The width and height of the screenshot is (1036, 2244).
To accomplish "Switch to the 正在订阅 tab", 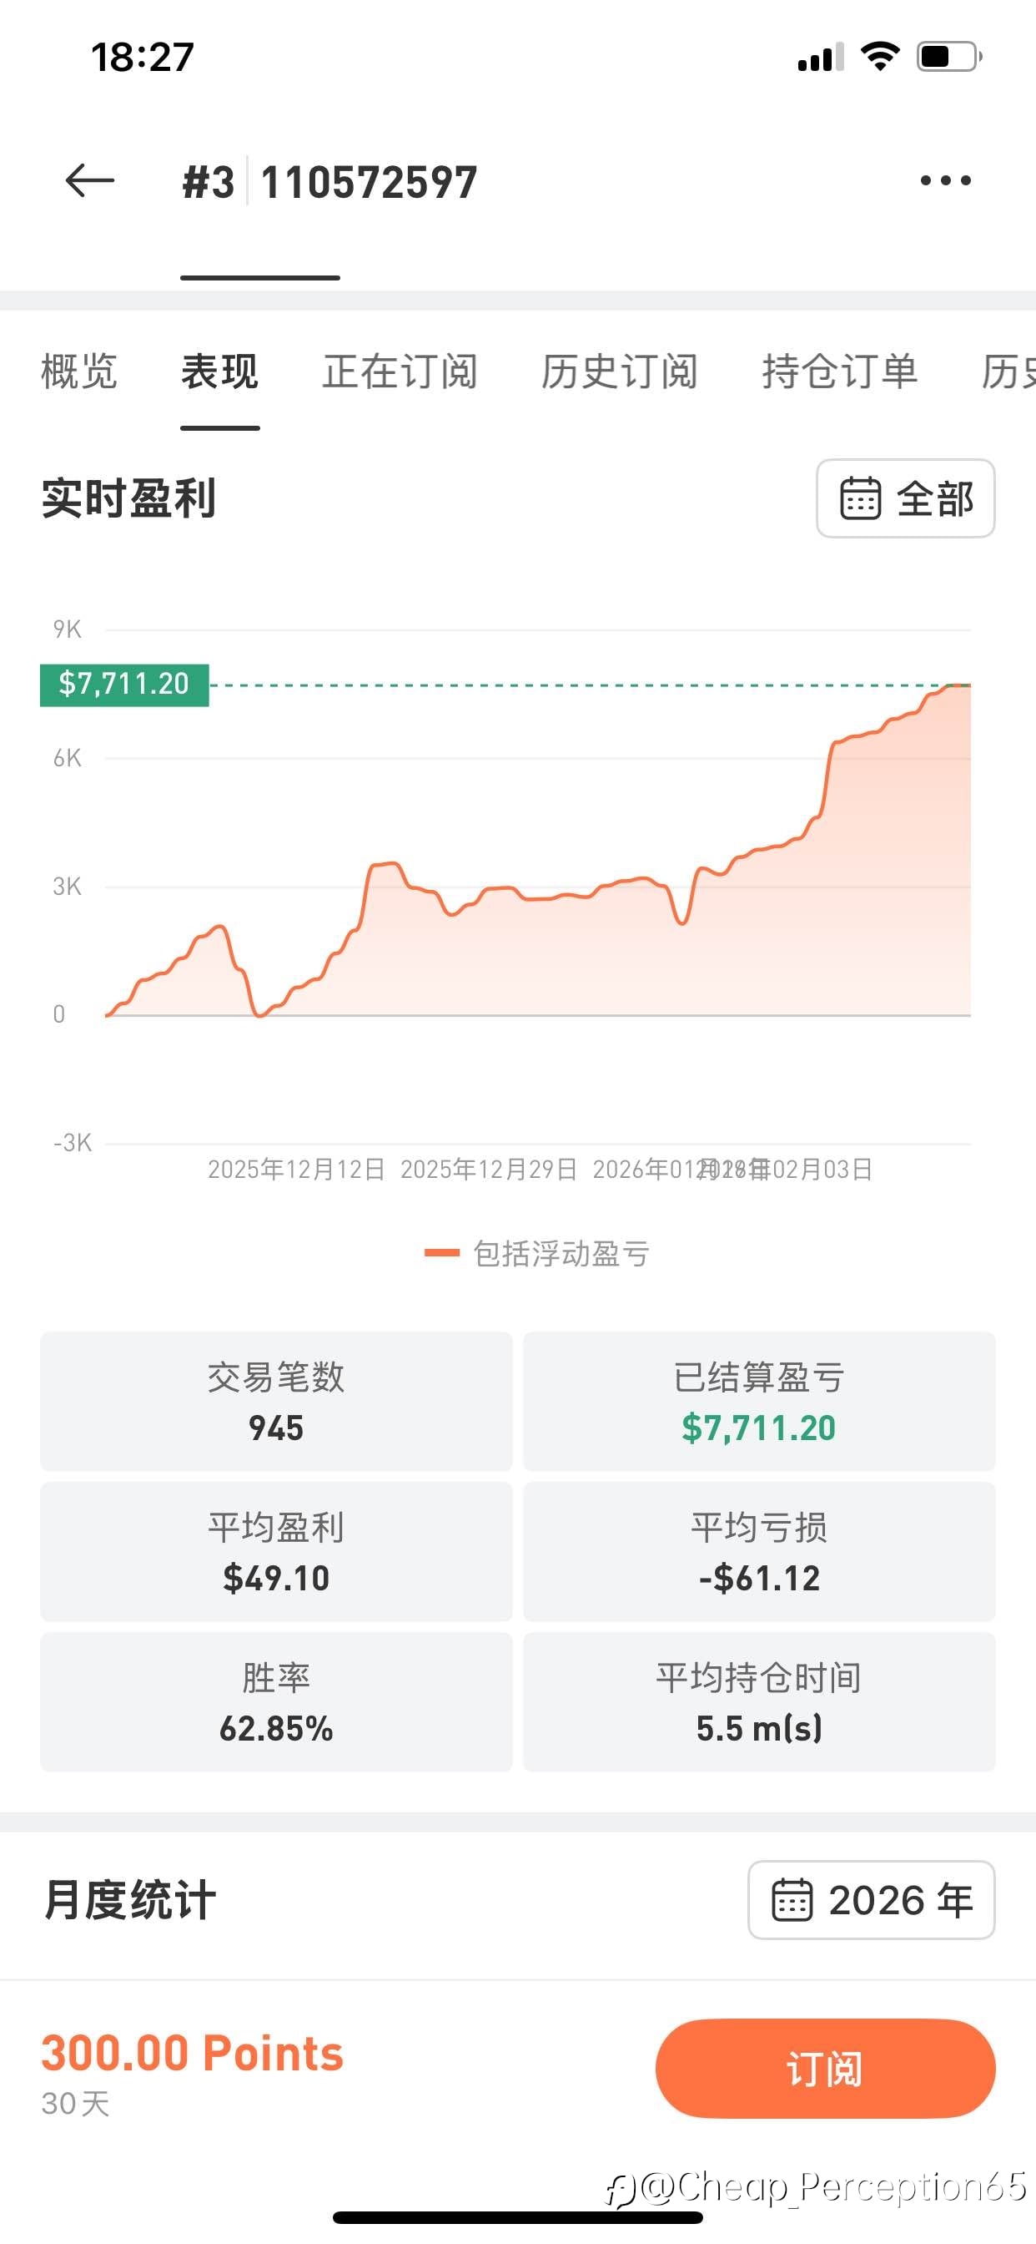I will coord(400,372).
